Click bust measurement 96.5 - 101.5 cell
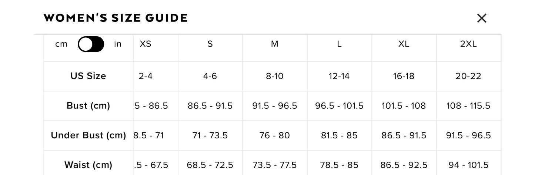 [x=339, y=105]
